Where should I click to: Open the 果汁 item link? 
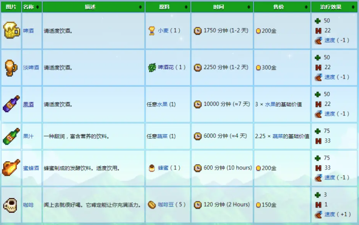(x=28, y=136)
